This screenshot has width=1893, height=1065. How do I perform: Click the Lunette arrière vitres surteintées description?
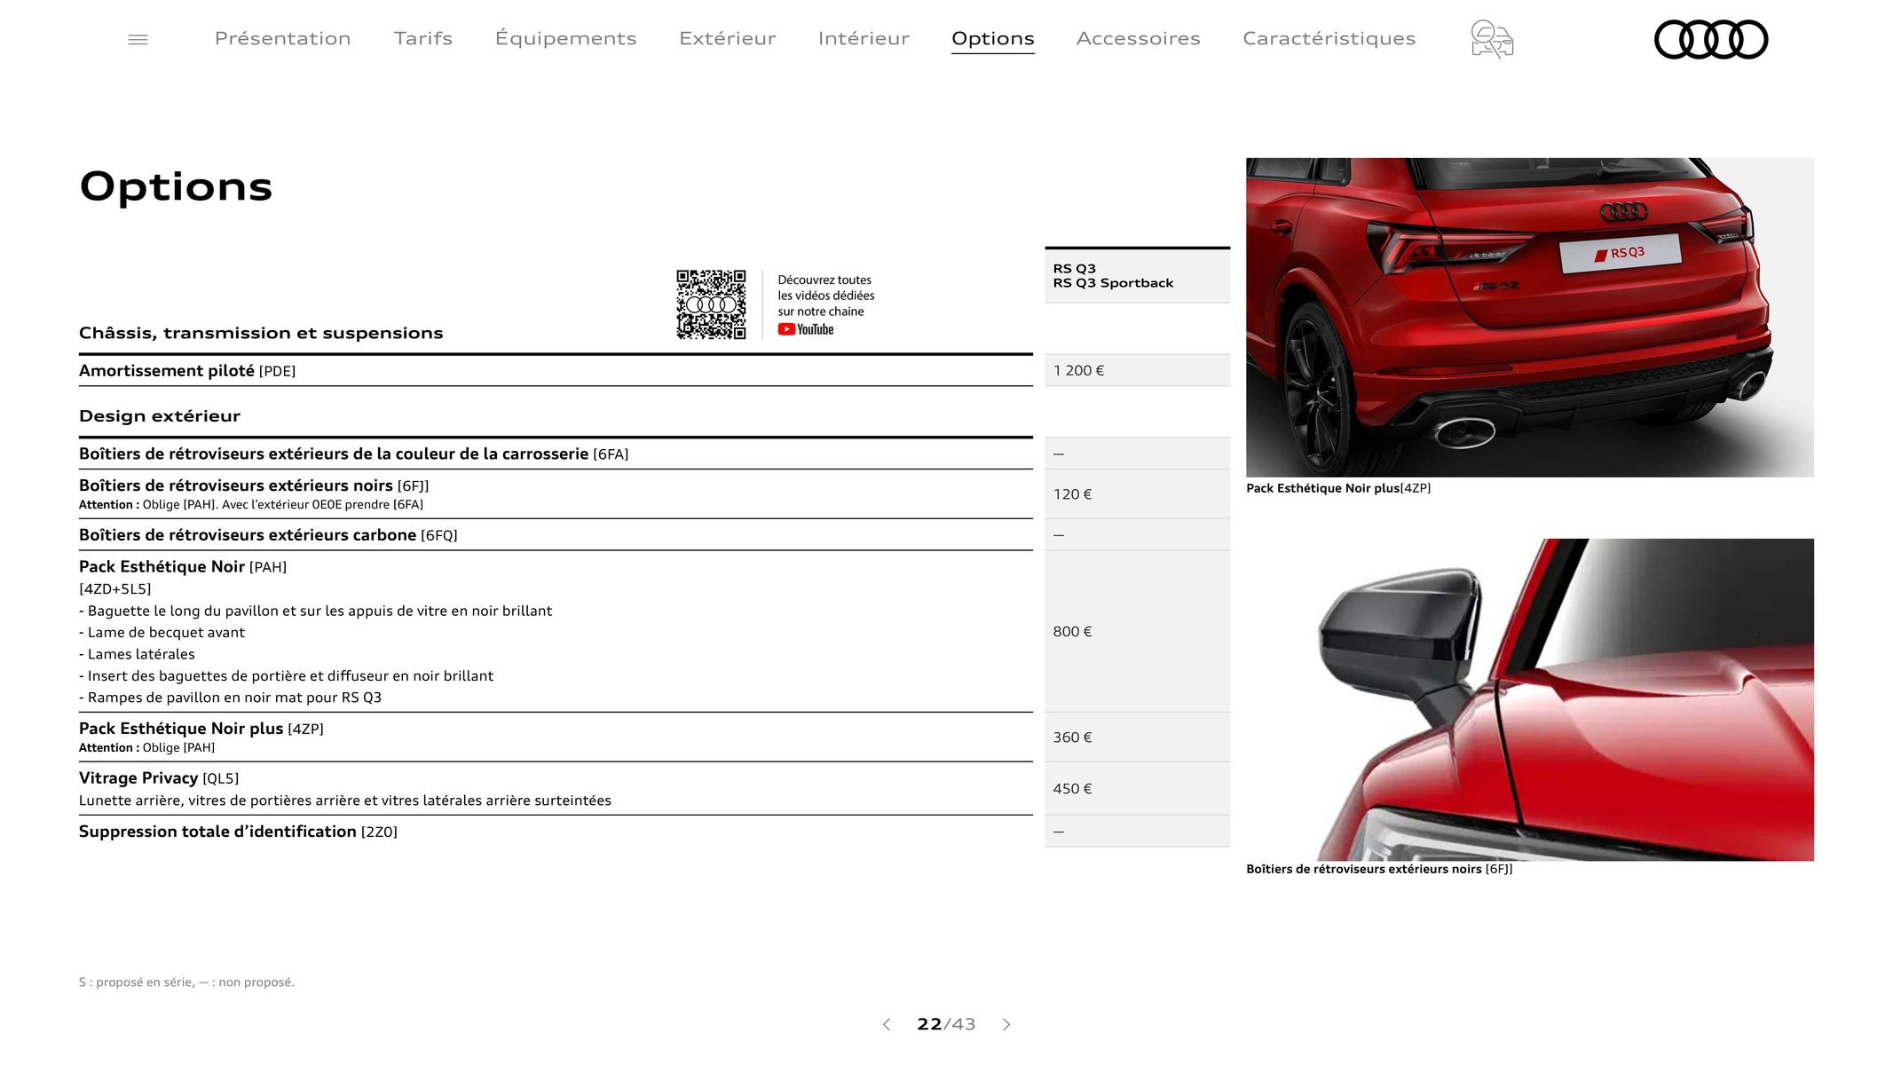click(x=345, y=801)
